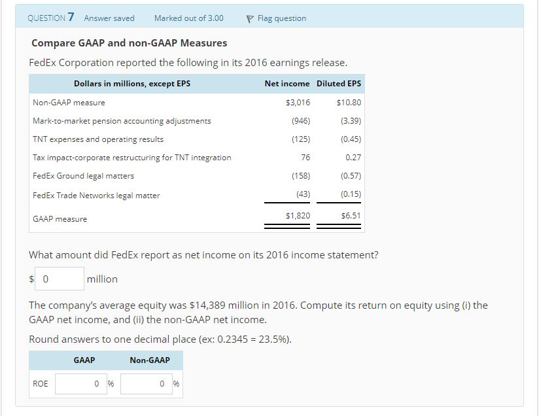This screenshot has height=416, width=539.
Task: Click the (158) net income cell
Action: point(301,176)
